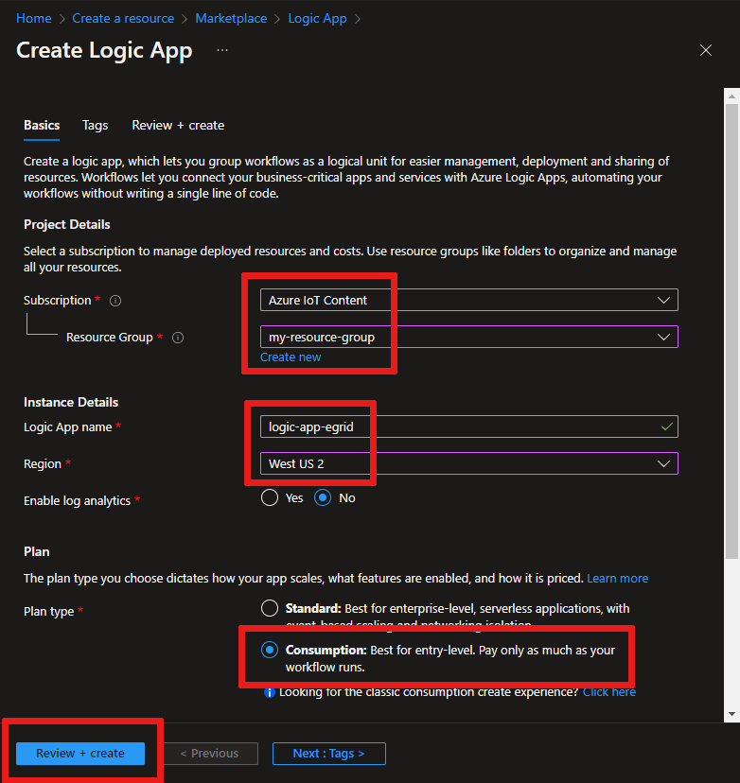Click the scrollbar down arrow
Image resolution: width=740 pixels, height=783 pixels.
(731, 714)
